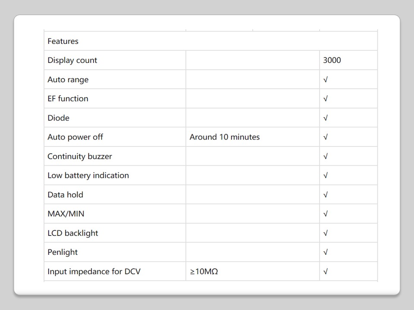
Task: Select the Auto range label
Action: (x=68, y=80)
